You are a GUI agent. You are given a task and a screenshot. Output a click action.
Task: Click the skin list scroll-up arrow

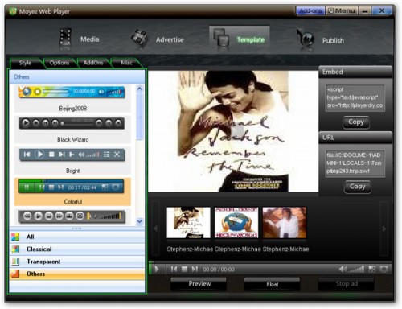139,89
